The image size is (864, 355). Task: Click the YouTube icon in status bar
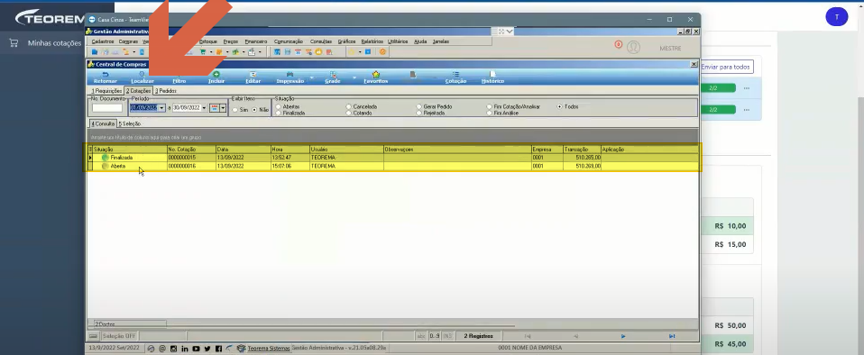coord(197,349)
